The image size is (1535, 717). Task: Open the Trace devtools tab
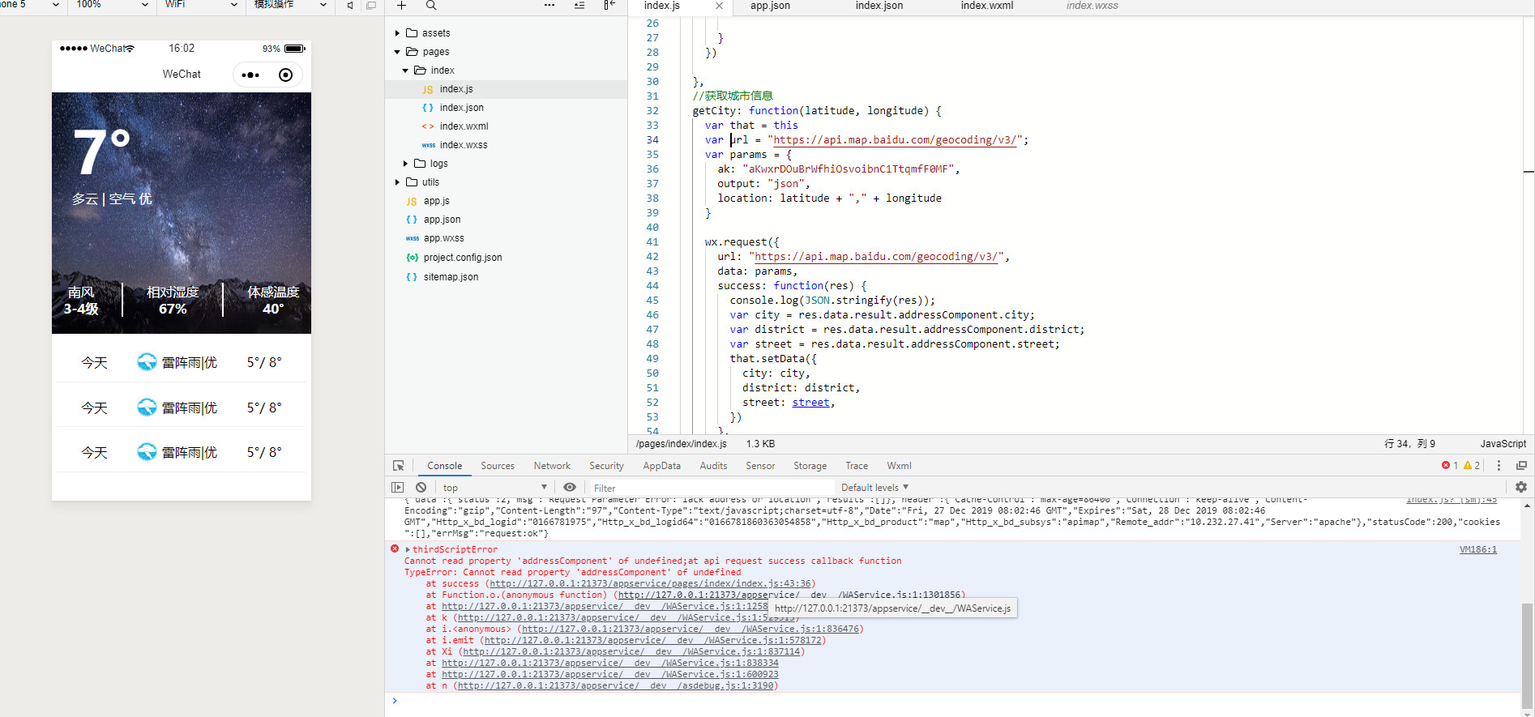[857, 466]
